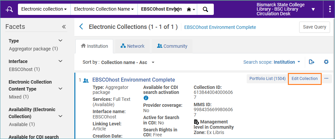Open the EBSCOhost Environment Complete title link

point(133,80)
